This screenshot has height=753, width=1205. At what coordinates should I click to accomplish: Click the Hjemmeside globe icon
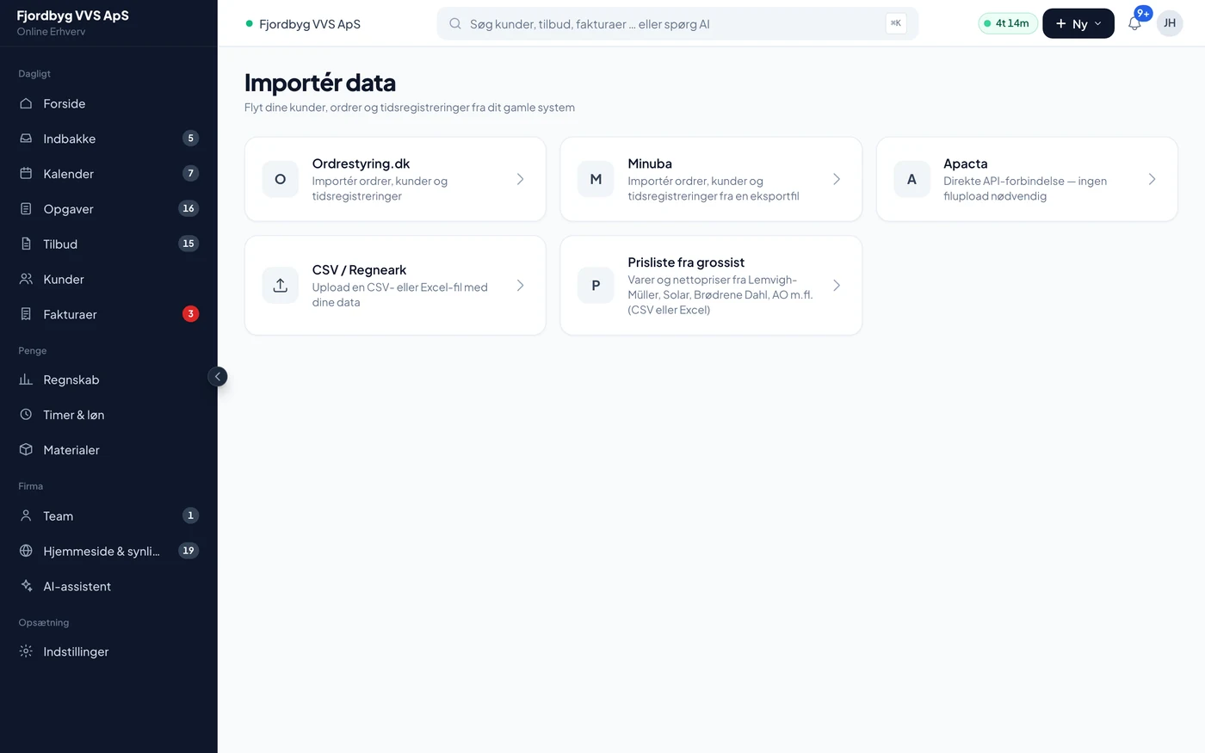click(x=26, y=552)
